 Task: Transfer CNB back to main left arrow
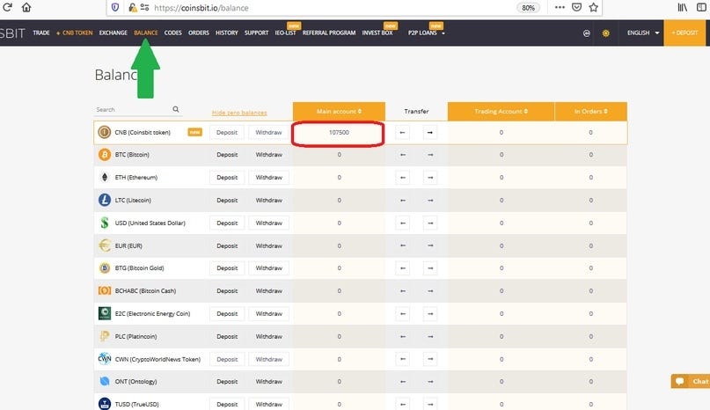click(x=403, y=132)
